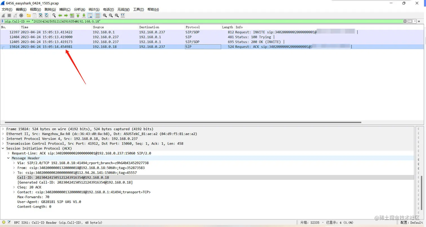
Task: Click the display filter bookmark icon
Action: tap(3, 21)
